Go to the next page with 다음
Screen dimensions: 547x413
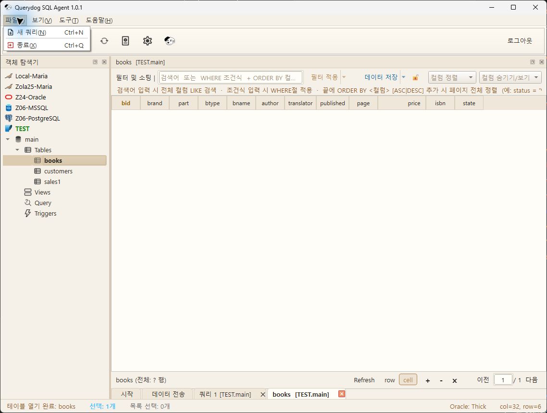coord(532,380)
